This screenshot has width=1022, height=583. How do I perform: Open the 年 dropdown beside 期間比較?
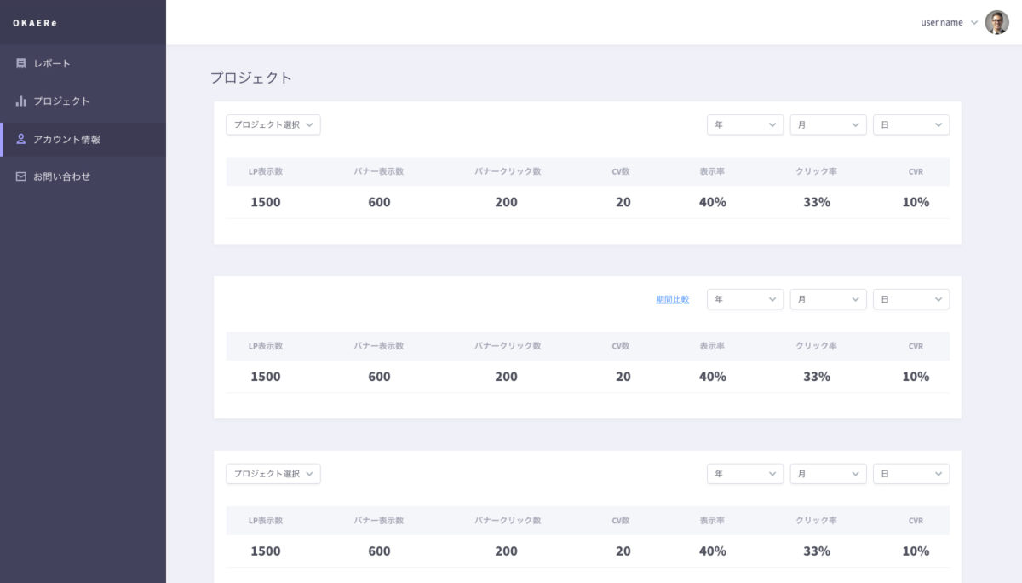[744, 299]
